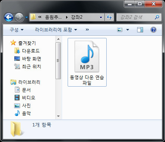Minimize the Explorer window
The width and height of the screenshot is (165, 142).
click(x=130, y=4)
